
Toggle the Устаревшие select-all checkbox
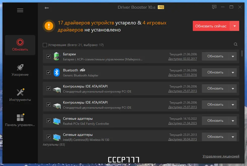(x=45, y=45)
